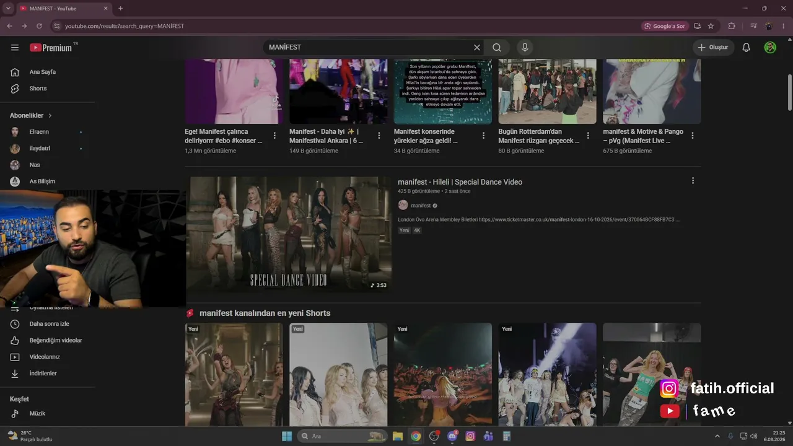
Task: Go back in browser history
Action: point(9,26)
